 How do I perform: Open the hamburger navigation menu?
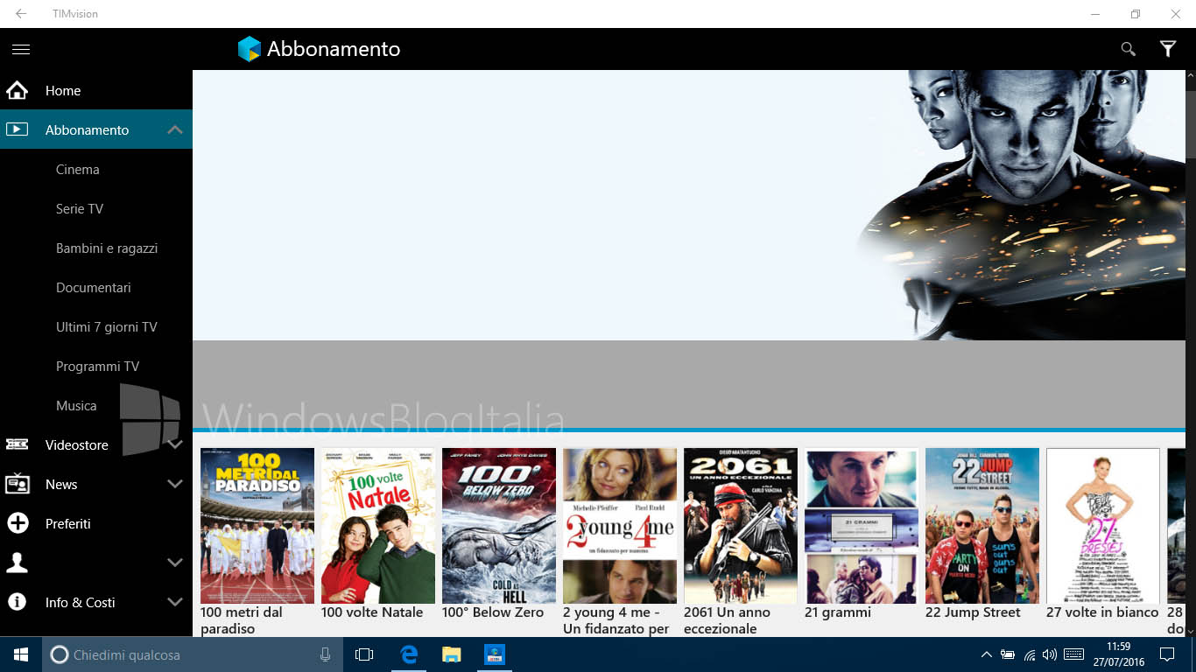(21, 49)
